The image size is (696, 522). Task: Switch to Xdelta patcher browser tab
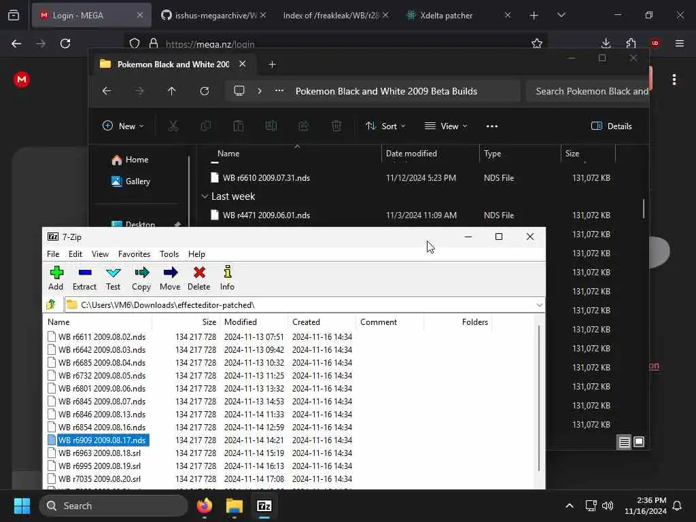(459, 16)
